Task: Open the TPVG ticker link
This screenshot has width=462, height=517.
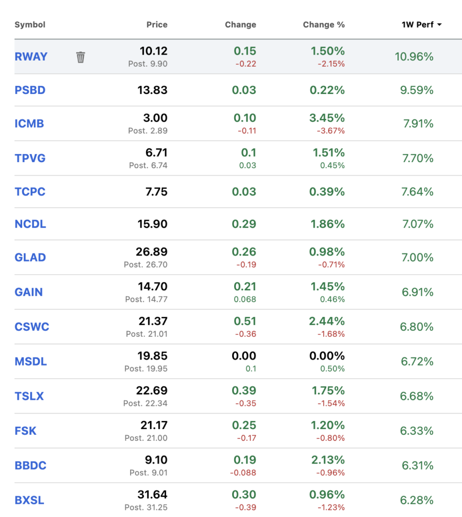Action: (x=30, y=158)
